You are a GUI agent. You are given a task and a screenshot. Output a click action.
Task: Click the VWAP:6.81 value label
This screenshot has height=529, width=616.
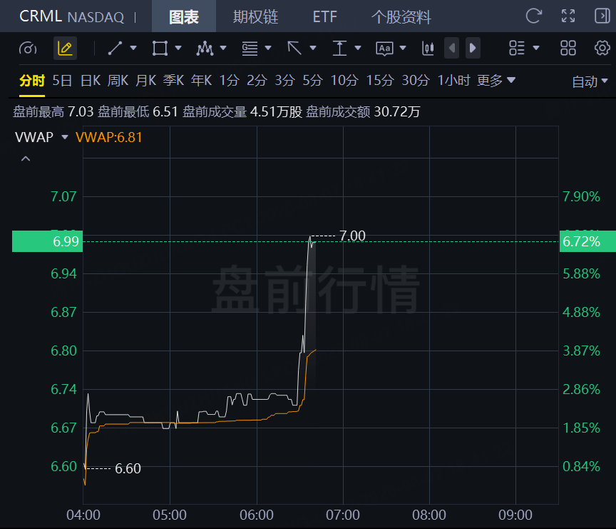pyautogui.click(x=109, y=137)
